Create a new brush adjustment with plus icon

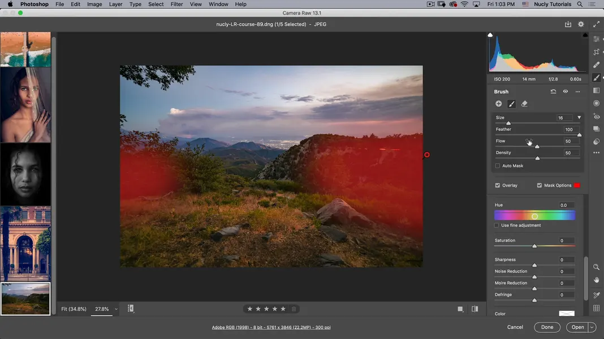pos(498,104)
